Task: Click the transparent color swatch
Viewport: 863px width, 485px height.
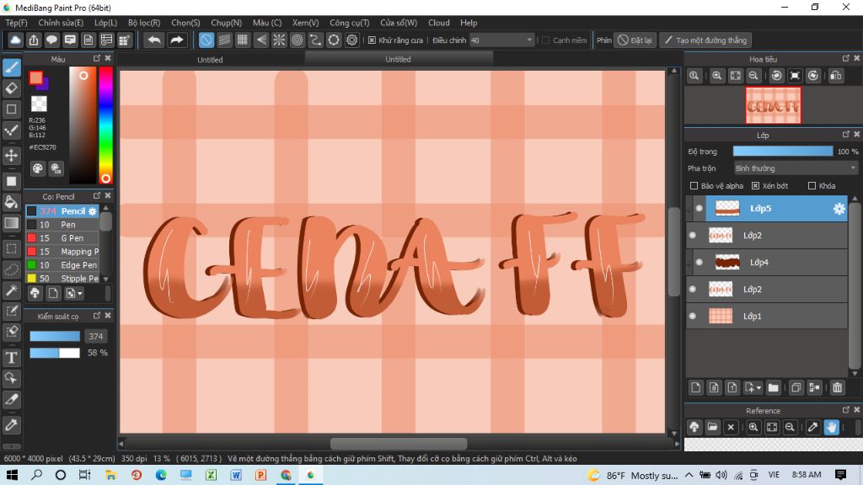Action: point(39,104)
